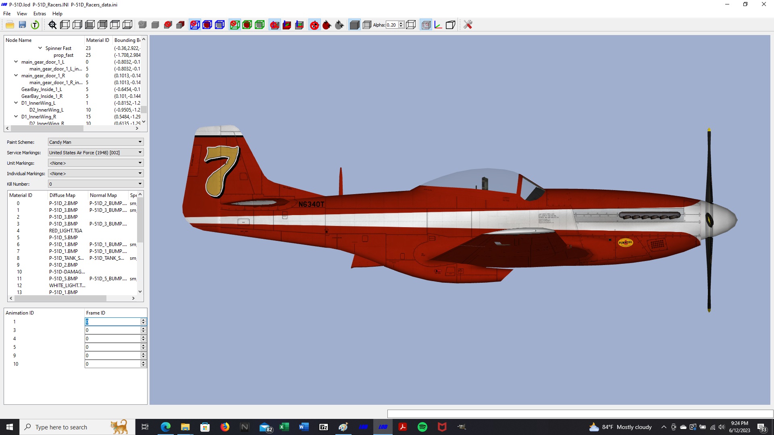Open the Help menu

click(57, 13)
